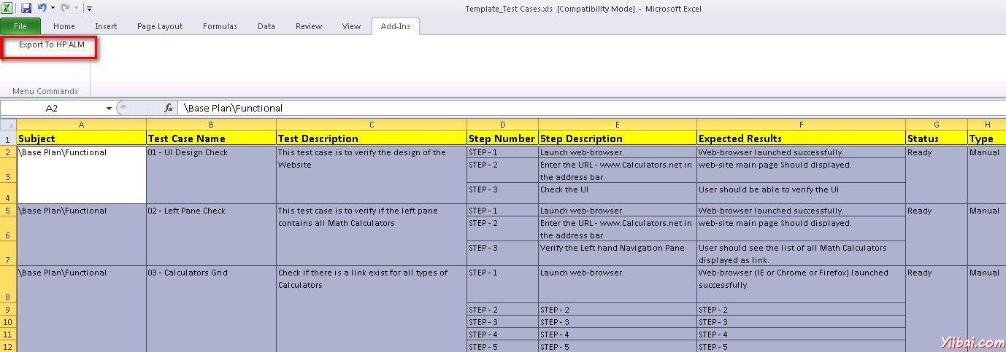This screenshot has width=1006, height=352.
Task: Select cell '01 - UI Design Check'
Action: [211, 175]
